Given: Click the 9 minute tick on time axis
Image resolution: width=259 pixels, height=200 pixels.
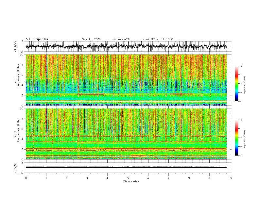Looking at the screenshot, I should (x=209, y=178).
